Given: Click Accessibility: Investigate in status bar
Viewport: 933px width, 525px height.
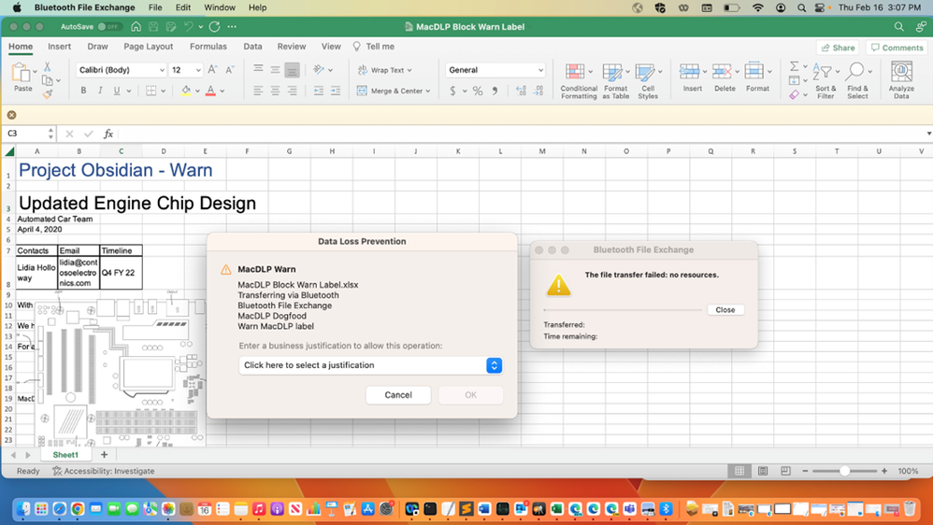Looking at the screenshot, I should [x=104, y=471].
